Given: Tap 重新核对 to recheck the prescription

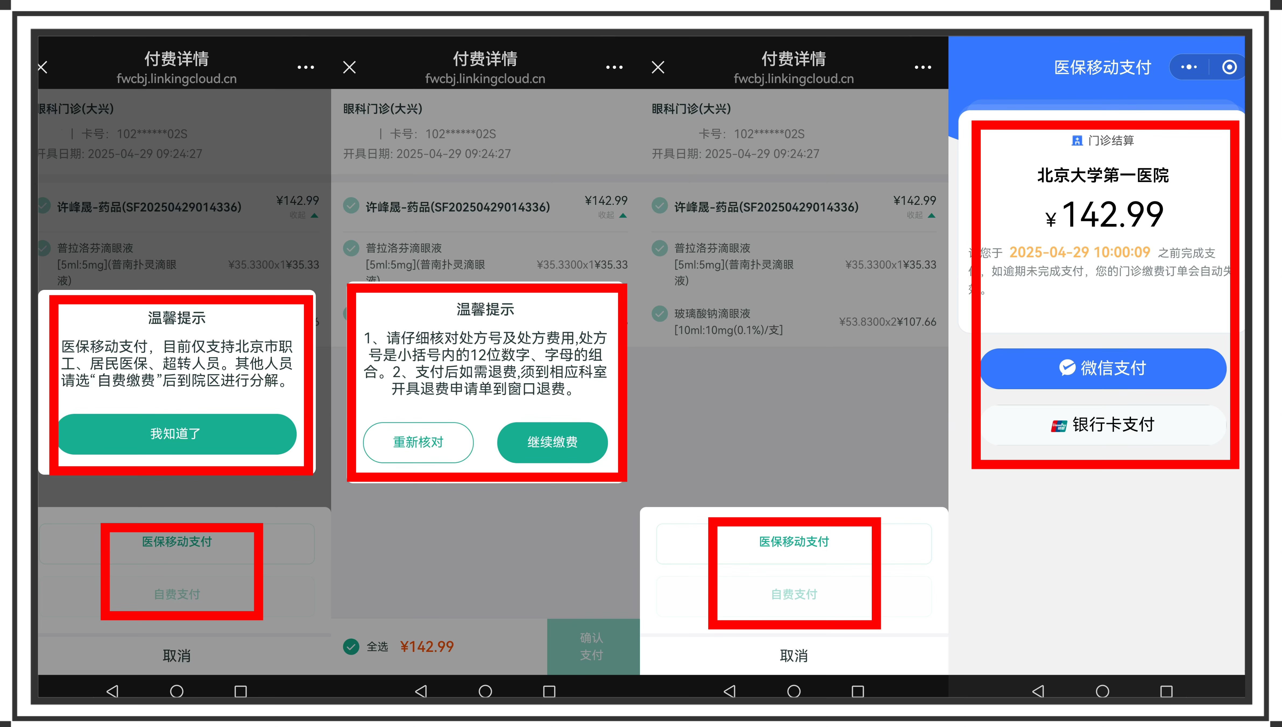Looking at the screenshot, I should coord(418,442).
